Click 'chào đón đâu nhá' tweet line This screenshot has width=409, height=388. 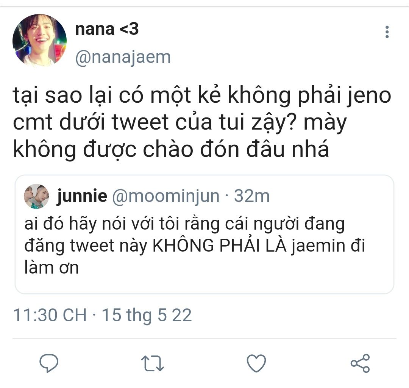coord(236,149)
